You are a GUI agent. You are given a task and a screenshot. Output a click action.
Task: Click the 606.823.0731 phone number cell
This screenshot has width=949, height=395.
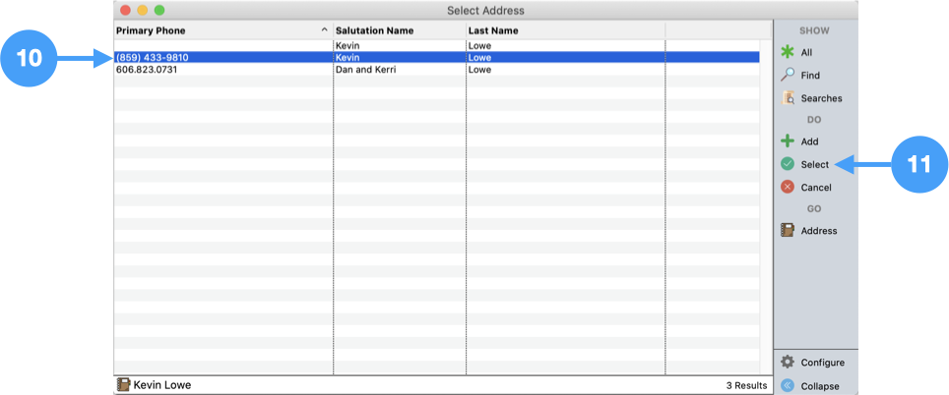tap(147, 70)
